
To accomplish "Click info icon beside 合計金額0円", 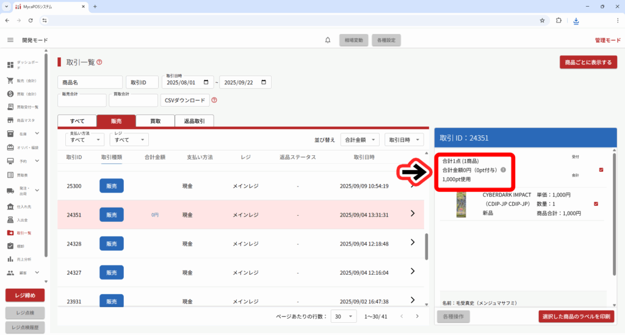I will click(x=503, y=170).
